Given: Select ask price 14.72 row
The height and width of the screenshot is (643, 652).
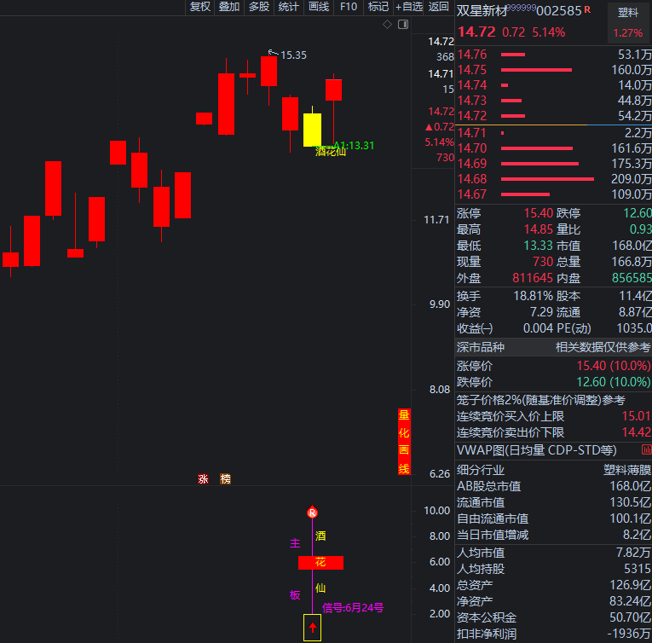Looking at the screenshot, I should pyautogui.click(x=553, y=116).
